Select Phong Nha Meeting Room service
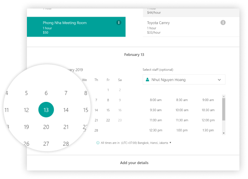Screen dimensions: 248x179 click(x=76, y=27)
